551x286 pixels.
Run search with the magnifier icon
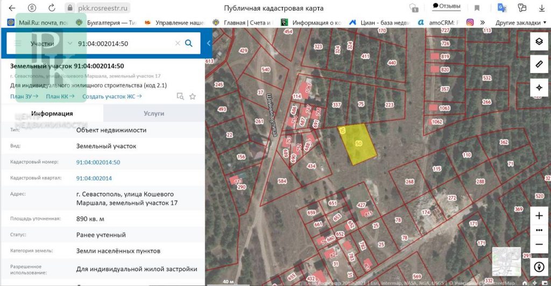189,43
